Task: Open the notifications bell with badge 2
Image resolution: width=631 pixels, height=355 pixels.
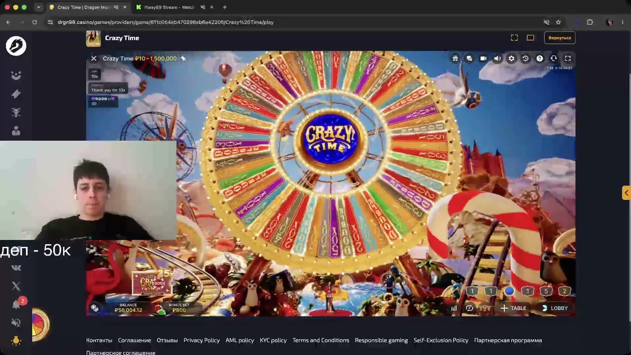Action: (16, 304)
